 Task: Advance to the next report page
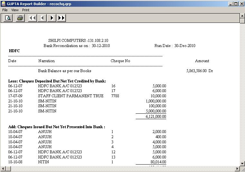[51, 18]
